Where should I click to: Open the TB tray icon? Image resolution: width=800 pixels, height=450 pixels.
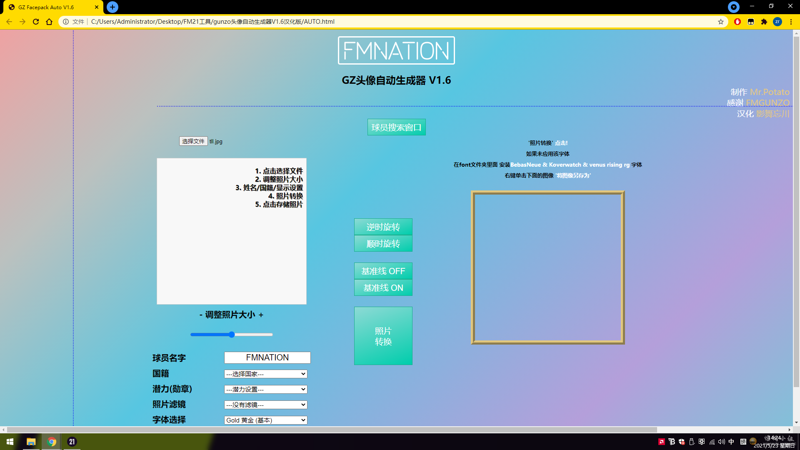pyautogui.click(x=672, y=442)
